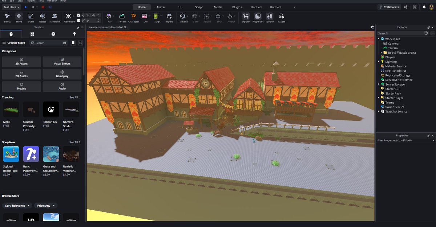Switch to the Plugins ribbon tab
Screen dimensions: 436x227
(x=237, y=7)
